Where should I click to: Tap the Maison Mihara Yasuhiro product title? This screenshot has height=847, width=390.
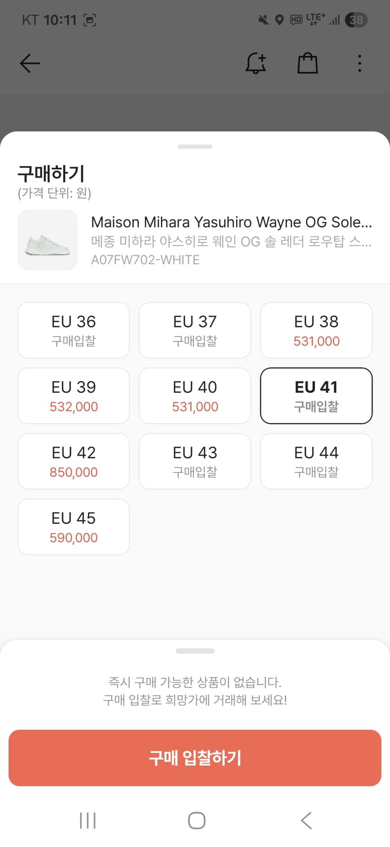(232, 221)
